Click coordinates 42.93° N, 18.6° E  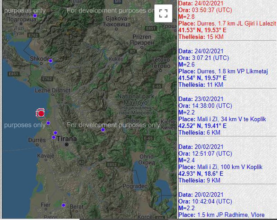click(x=201, y=174)
